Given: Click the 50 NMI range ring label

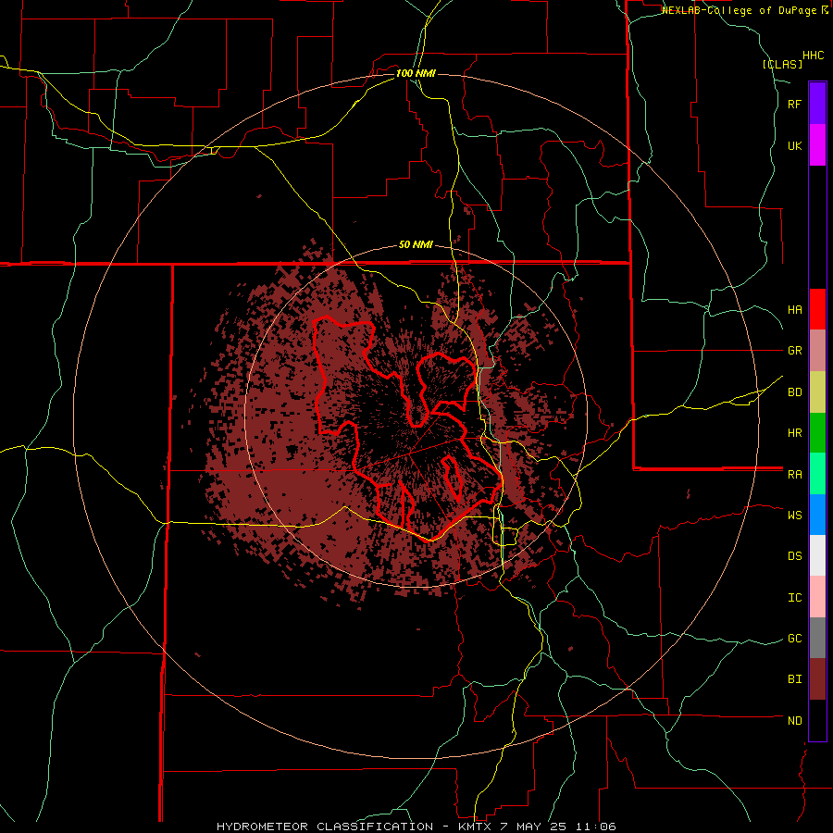Looking at the screenshot, I should (x=416, y=245).
